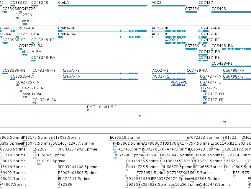Viewport: 251px width, 189px height.
Task: Click the CG33985 gene label
Action: pos(19,3)
